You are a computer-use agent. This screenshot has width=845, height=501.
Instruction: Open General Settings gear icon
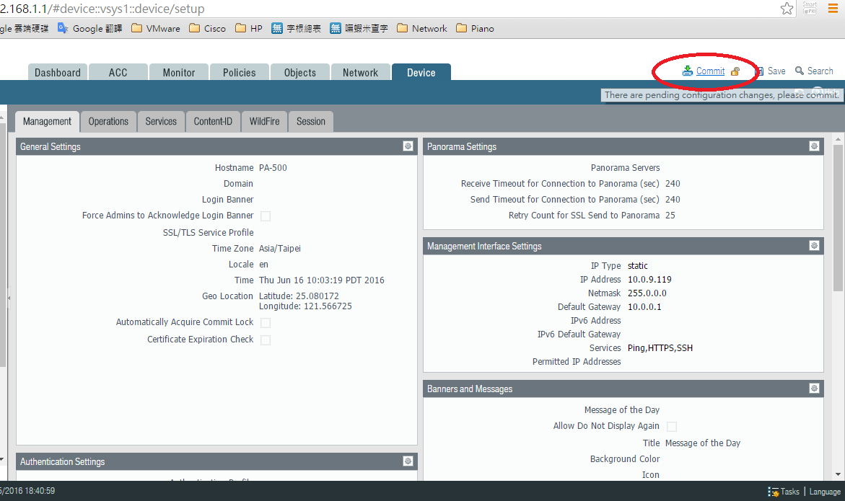point(408,146)
